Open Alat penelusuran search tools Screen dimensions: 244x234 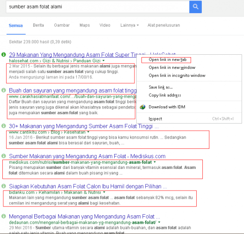164,25
